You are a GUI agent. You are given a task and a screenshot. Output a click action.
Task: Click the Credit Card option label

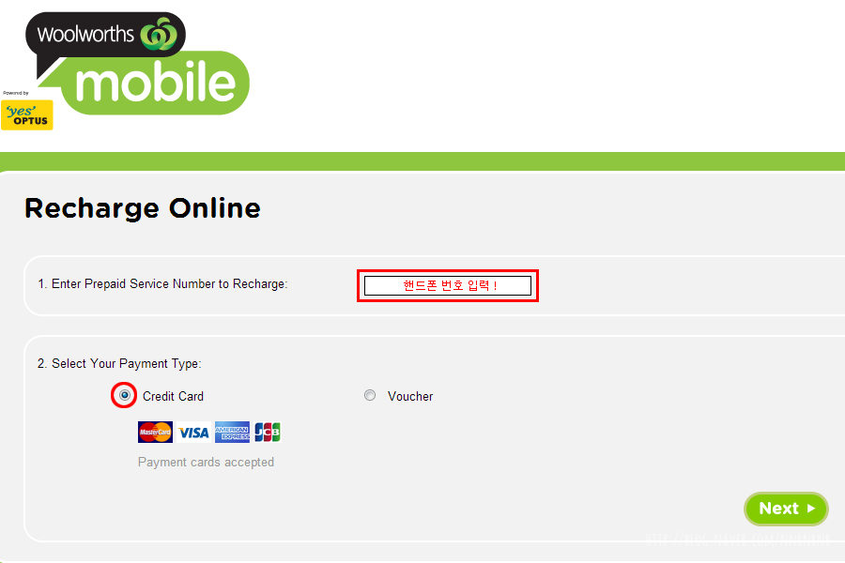pos(173,397)
